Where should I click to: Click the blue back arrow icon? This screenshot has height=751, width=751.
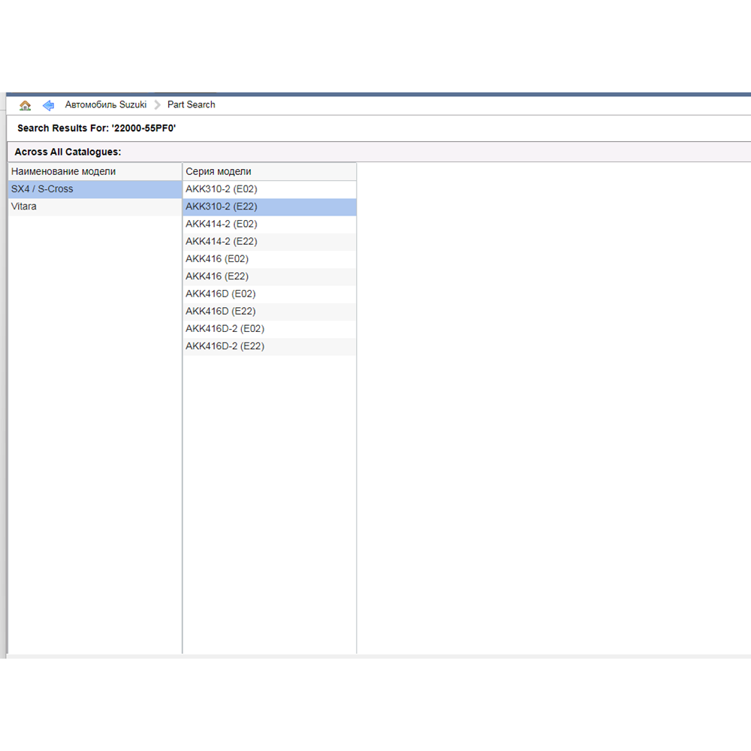48,105
